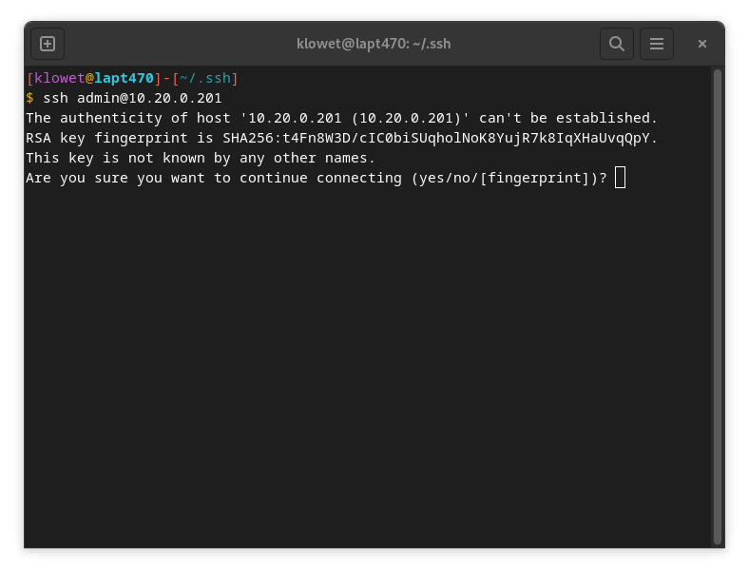The height and width of the screenshot is (575, 749).
Task: Click the hostname lapt470 in the prompt
Action: coord(124,78)
